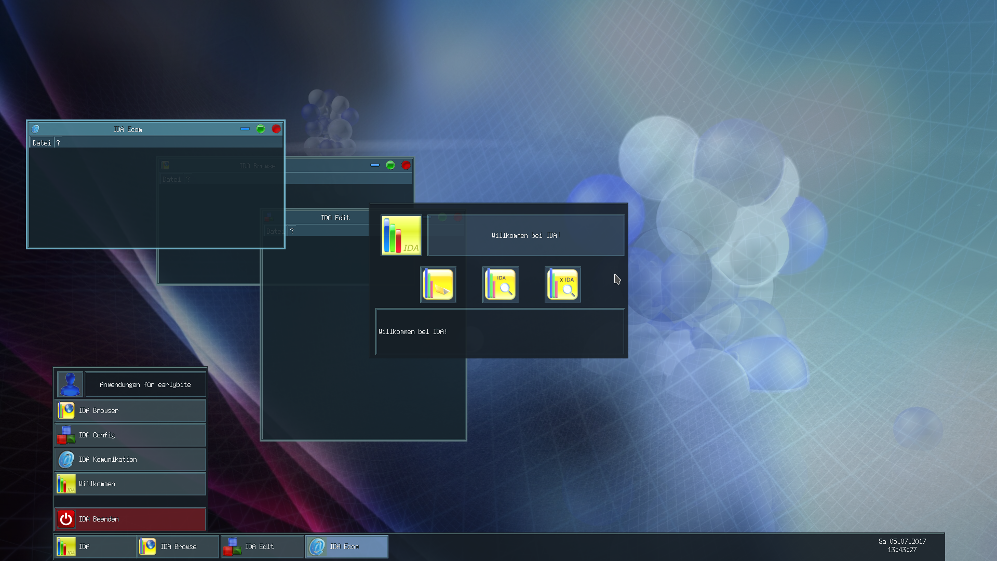The height and width of the screenshot is (561, 997).
Task: Open the ? help menu in IDA Edit
Action: 291,230
